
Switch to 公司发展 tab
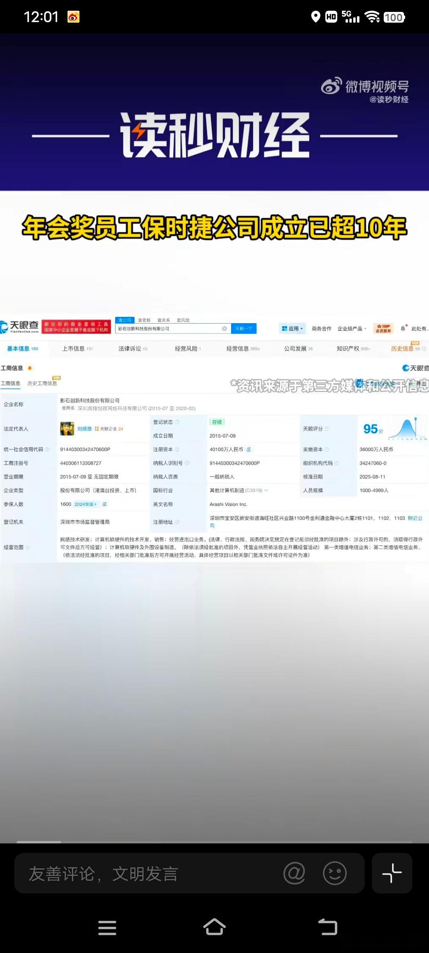298,348
